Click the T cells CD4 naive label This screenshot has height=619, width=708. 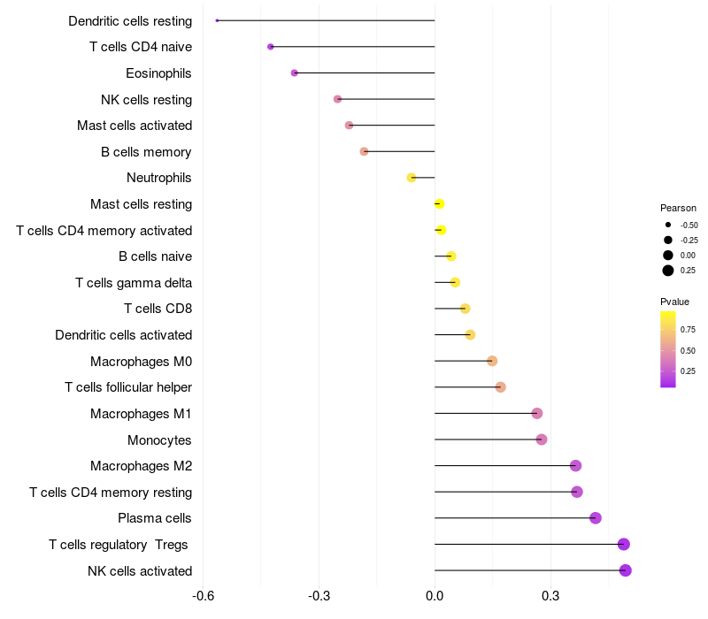click(141, 47)
